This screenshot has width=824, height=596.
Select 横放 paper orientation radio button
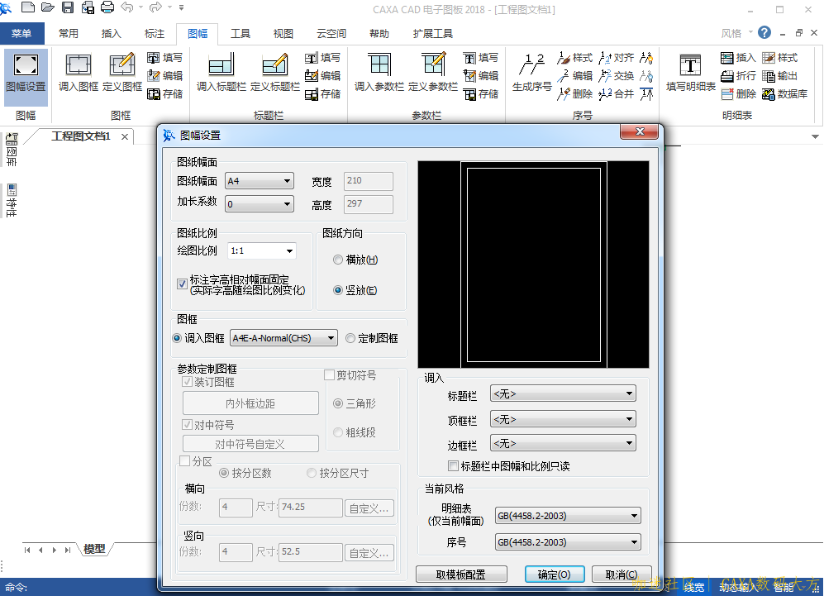point(338,260)
